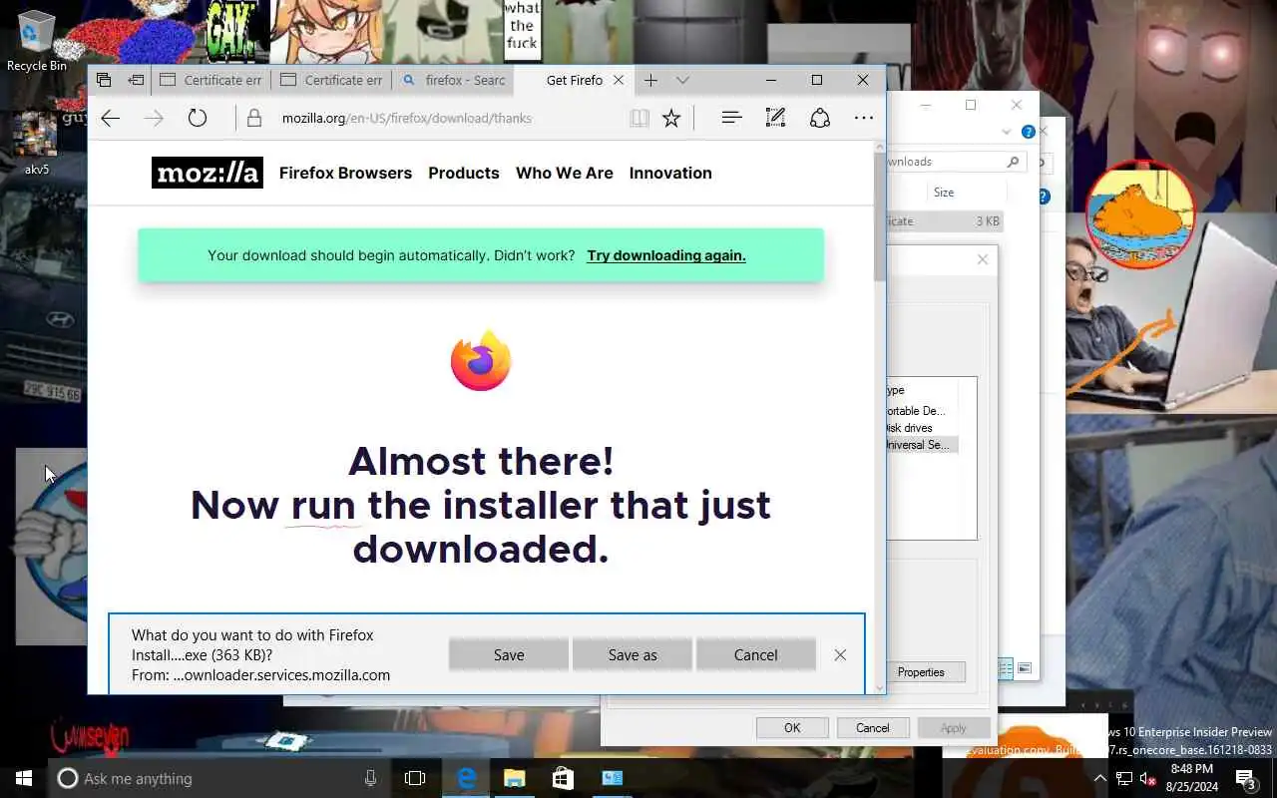Sort by Size column header

[x=944, y=193]
